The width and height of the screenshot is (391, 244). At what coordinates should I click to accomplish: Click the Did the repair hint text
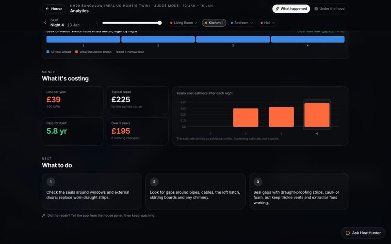coord(101,215)
